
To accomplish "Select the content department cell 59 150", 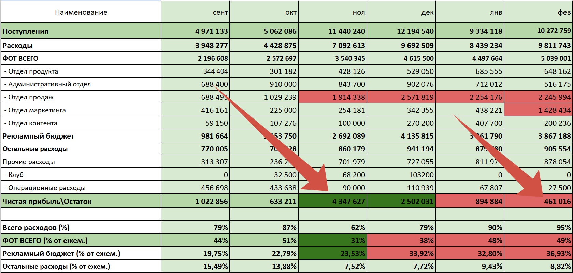I will (x=196, y=123).
